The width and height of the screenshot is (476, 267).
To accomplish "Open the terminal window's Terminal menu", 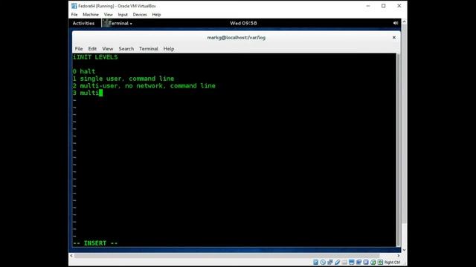I will point(149,49).
